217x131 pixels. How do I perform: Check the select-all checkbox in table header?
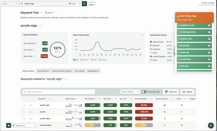(24, 99)
